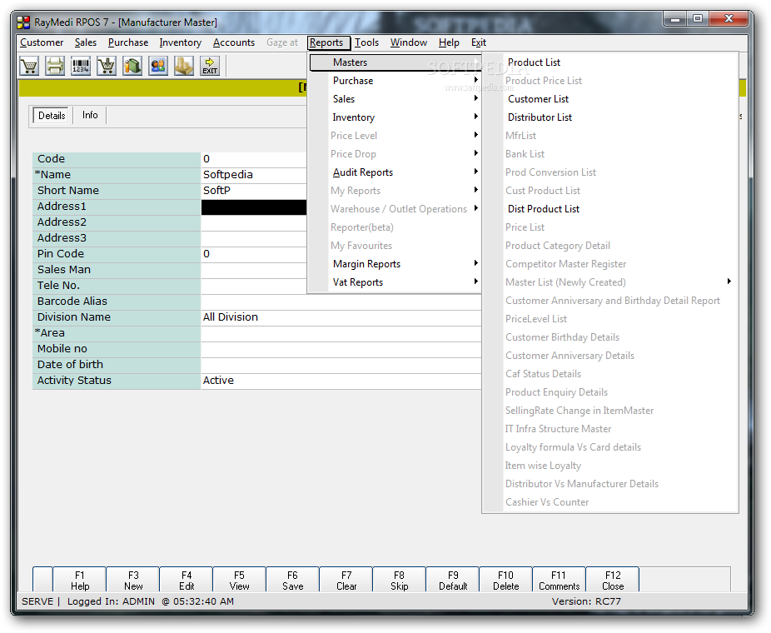Open the Help menu in menu bar
Screen dimensions: 771x633
(449, 42)
